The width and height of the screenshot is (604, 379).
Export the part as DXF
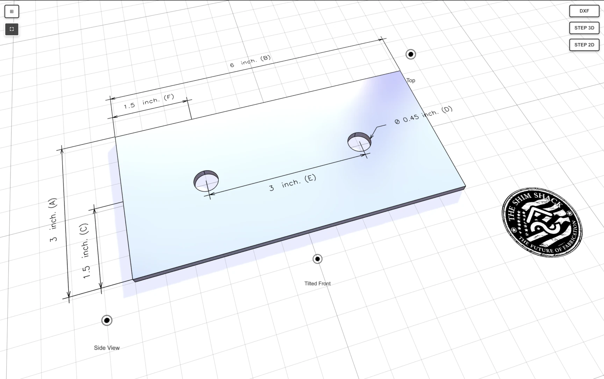tap(584, 11)
